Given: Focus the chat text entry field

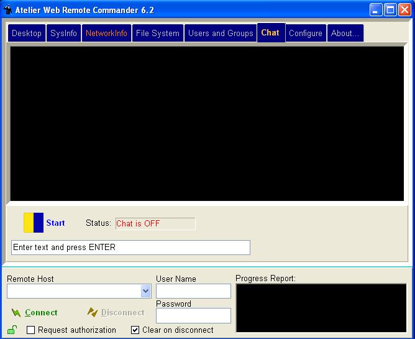Looking at the screenshot, I should 130,248.
